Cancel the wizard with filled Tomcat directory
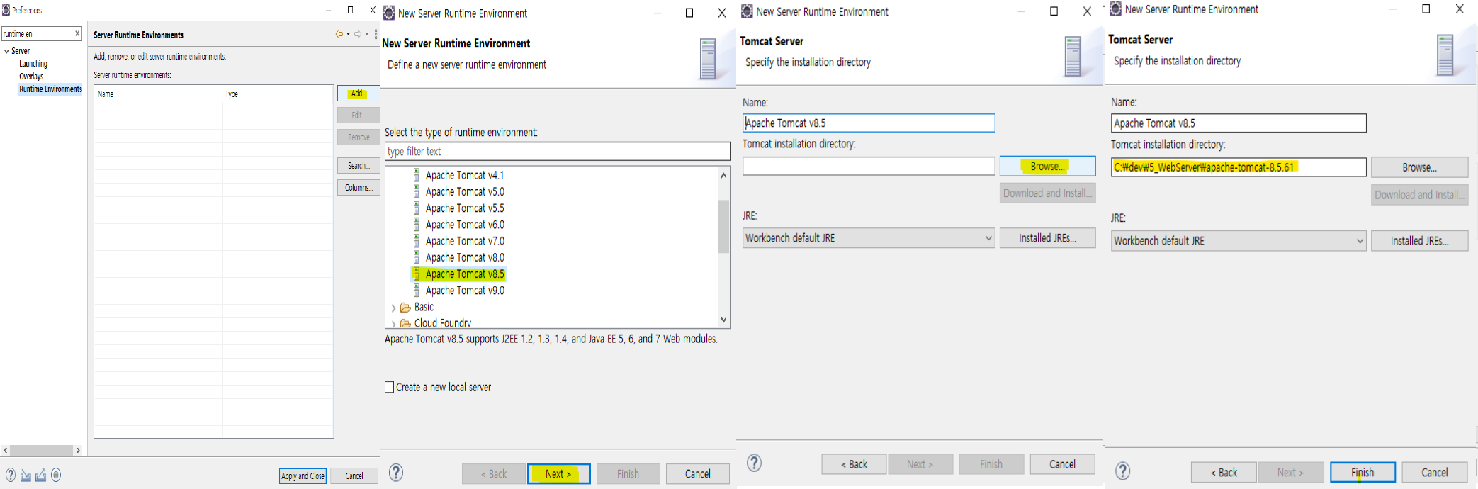This screenshot has height=489, width=1478. pyautogui.click(x=1435, y=472)
